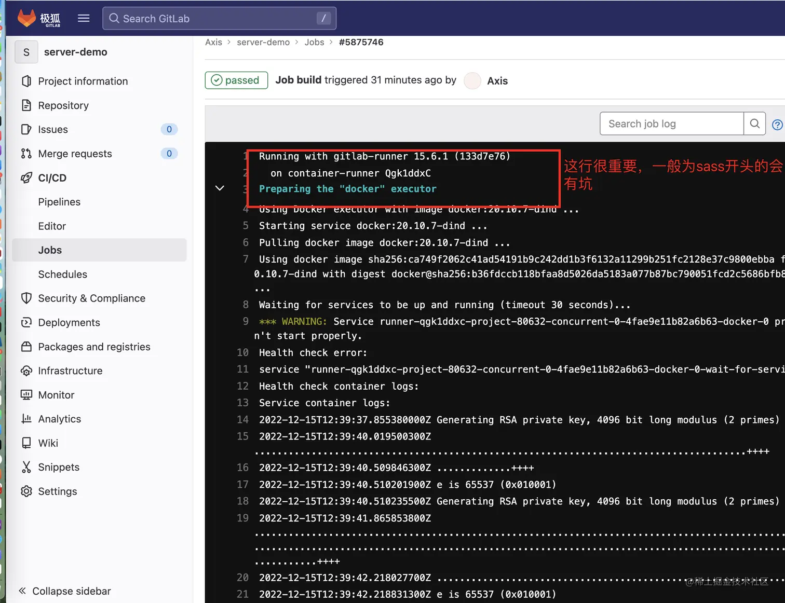Click Axis breadcrumb link
Image resolution: width=785 pixels, height=603 pixels.
click(213, 42)
